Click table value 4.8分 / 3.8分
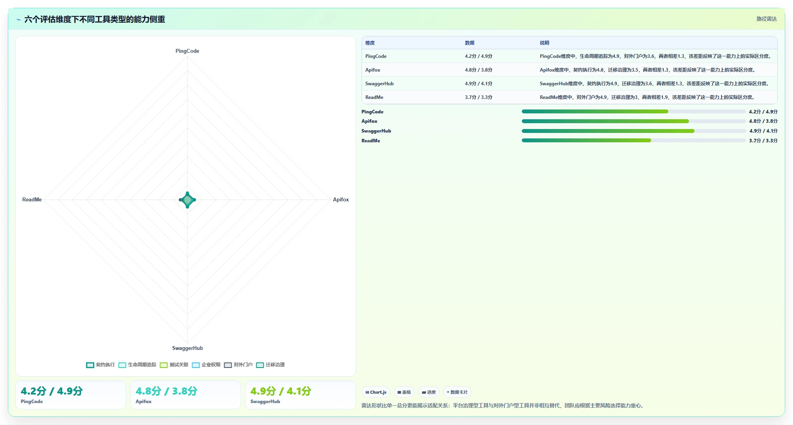Viewport: 793px width, 425px height. 479,70
